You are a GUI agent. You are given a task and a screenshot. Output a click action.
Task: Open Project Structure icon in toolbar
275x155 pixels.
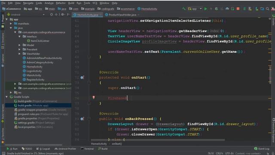tap(262, 9)
